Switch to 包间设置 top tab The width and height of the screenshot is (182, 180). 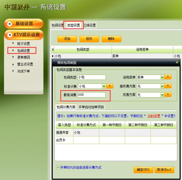coord(57,25)
